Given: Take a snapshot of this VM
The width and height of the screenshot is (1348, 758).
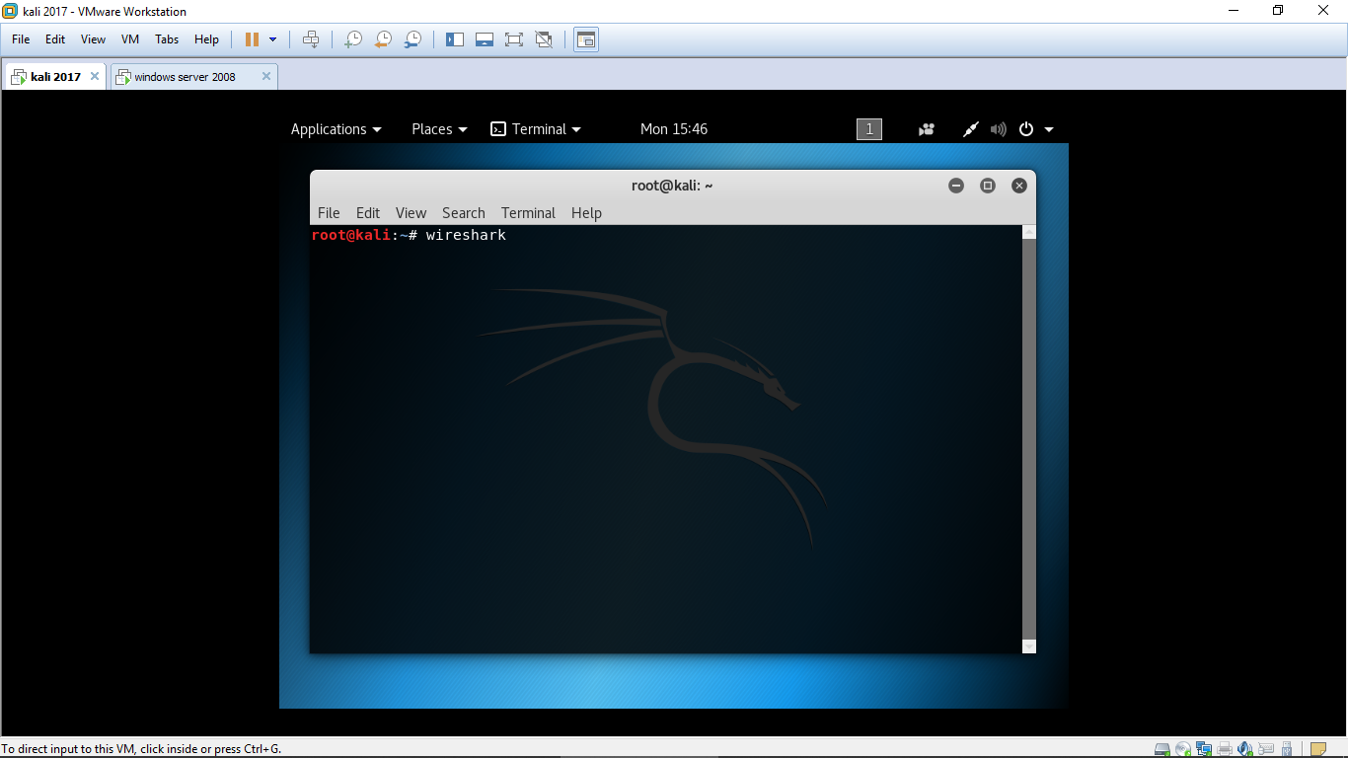Looking at the screenshot, I should click(352, 39).
